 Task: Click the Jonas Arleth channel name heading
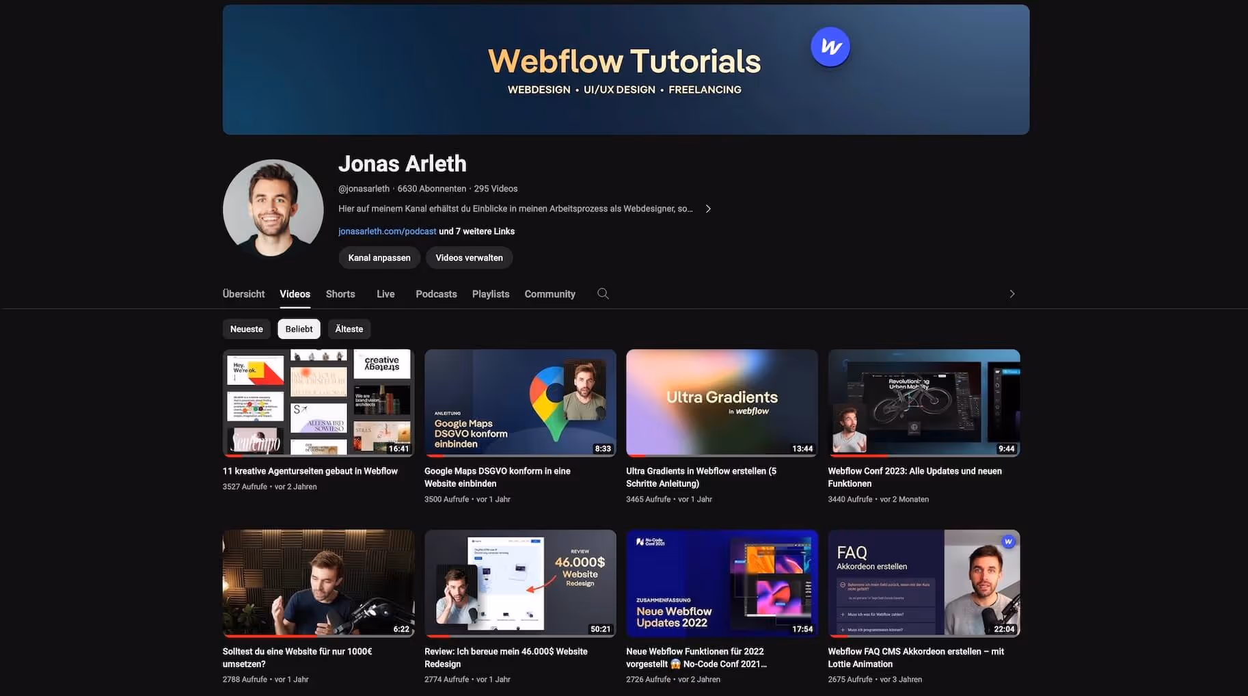(403, 163)
